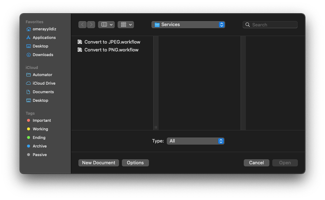
Task: Go back with the left arrow button
Action: point(82,25)
